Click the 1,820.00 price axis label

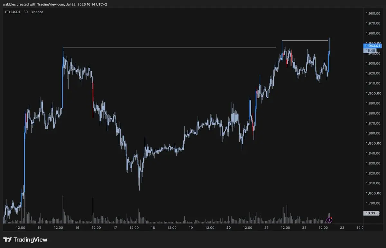[x=373, y=173]
